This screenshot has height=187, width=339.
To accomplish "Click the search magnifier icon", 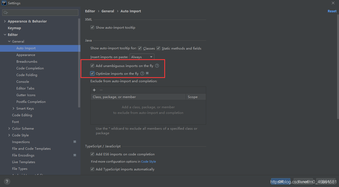I will coord(6,13).
